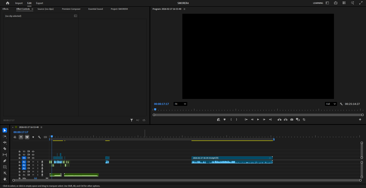Image resolution: width=366 pixels, height=188 pixels.
Task: Click the Program monitor playhead marker
Action: click(x=155, y=109)
